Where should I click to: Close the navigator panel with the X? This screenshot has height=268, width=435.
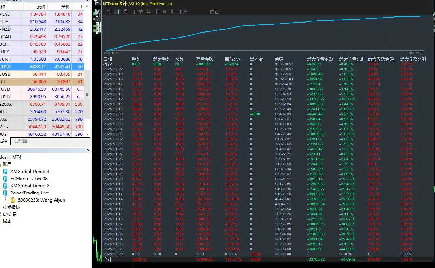[88, 151]
